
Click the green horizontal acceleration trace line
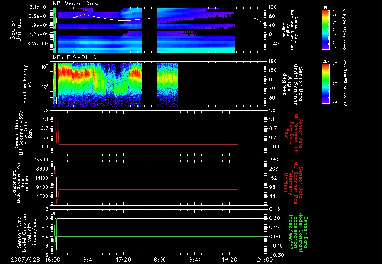click(161, 236)
